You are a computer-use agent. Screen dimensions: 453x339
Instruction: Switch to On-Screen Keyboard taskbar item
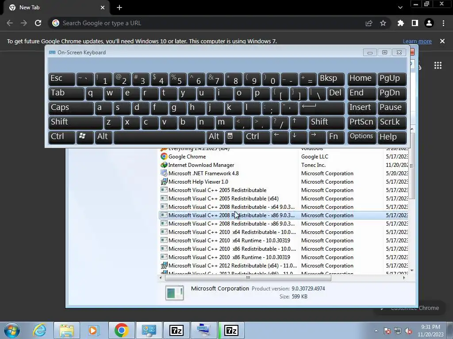pos(203,330)
